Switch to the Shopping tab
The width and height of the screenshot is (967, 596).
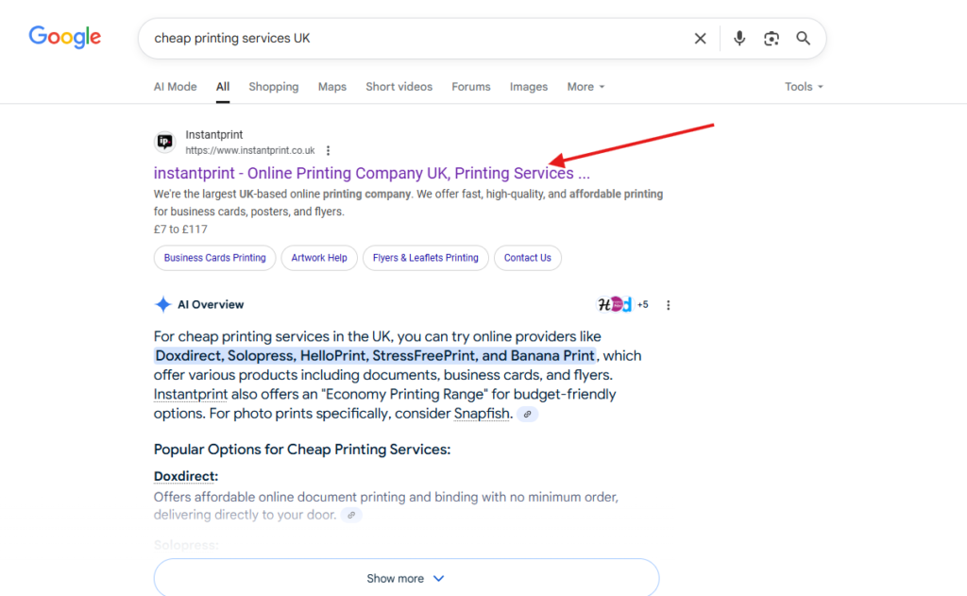pyautogui.click(x=273, y=87)
